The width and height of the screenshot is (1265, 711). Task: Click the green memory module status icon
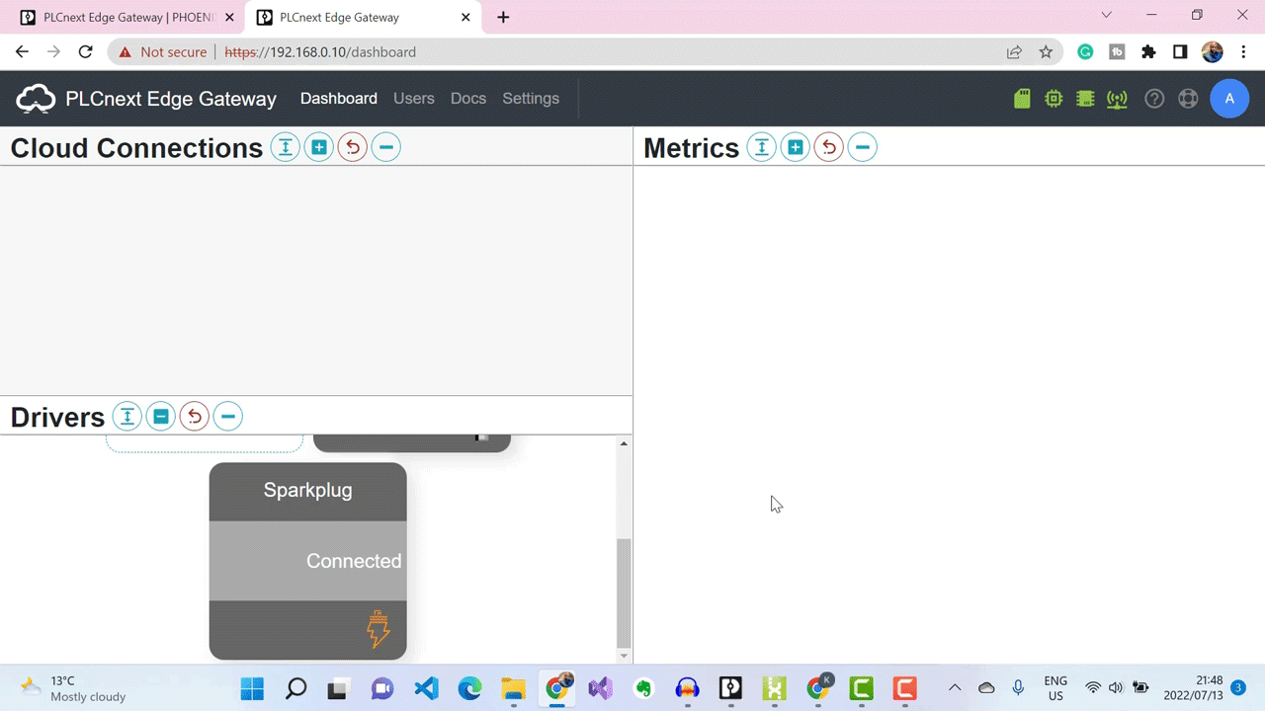[x=1085, y=99]
